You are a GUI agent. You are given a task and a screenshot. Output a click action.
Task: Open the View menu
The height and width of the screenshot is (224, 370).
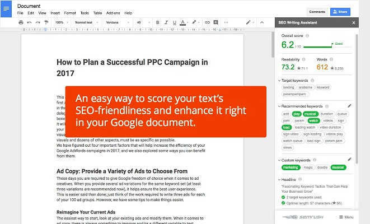[42, 13]
